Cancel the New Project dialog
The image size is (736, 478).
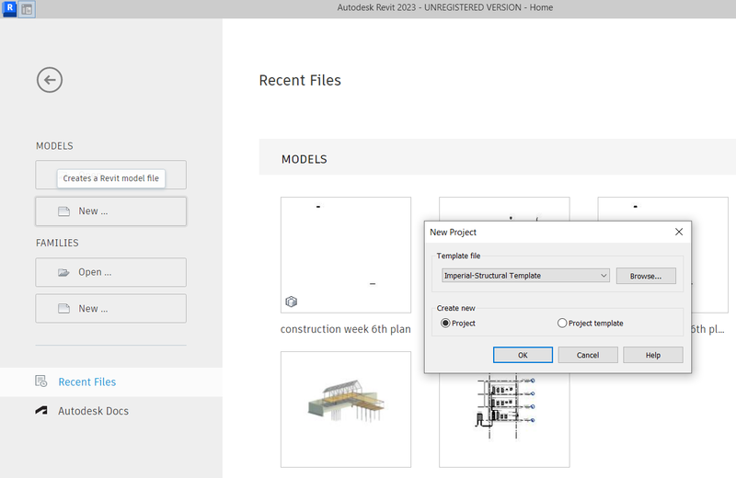click(588, 355)
